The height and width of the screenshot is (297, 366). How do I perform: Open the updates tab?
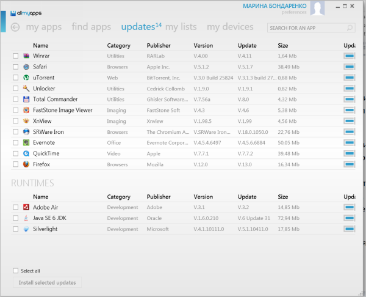pos(142,27)
